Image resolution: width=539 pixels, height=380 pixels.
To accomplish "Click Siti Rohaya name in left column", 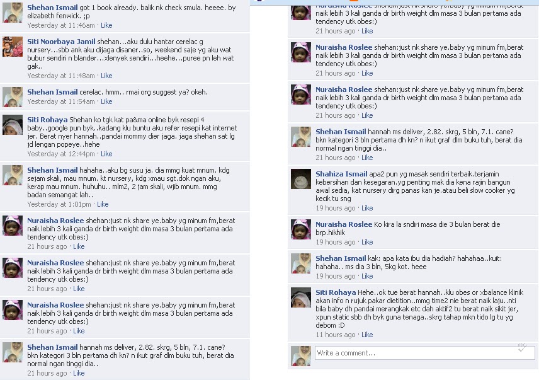I will point(47,120).
